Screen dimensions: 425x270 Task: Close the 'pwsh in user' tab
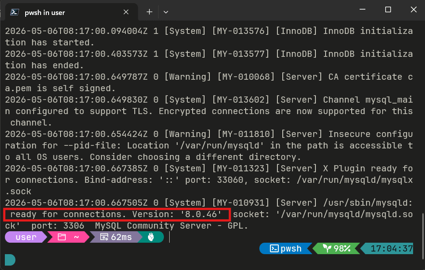[126, 12]
